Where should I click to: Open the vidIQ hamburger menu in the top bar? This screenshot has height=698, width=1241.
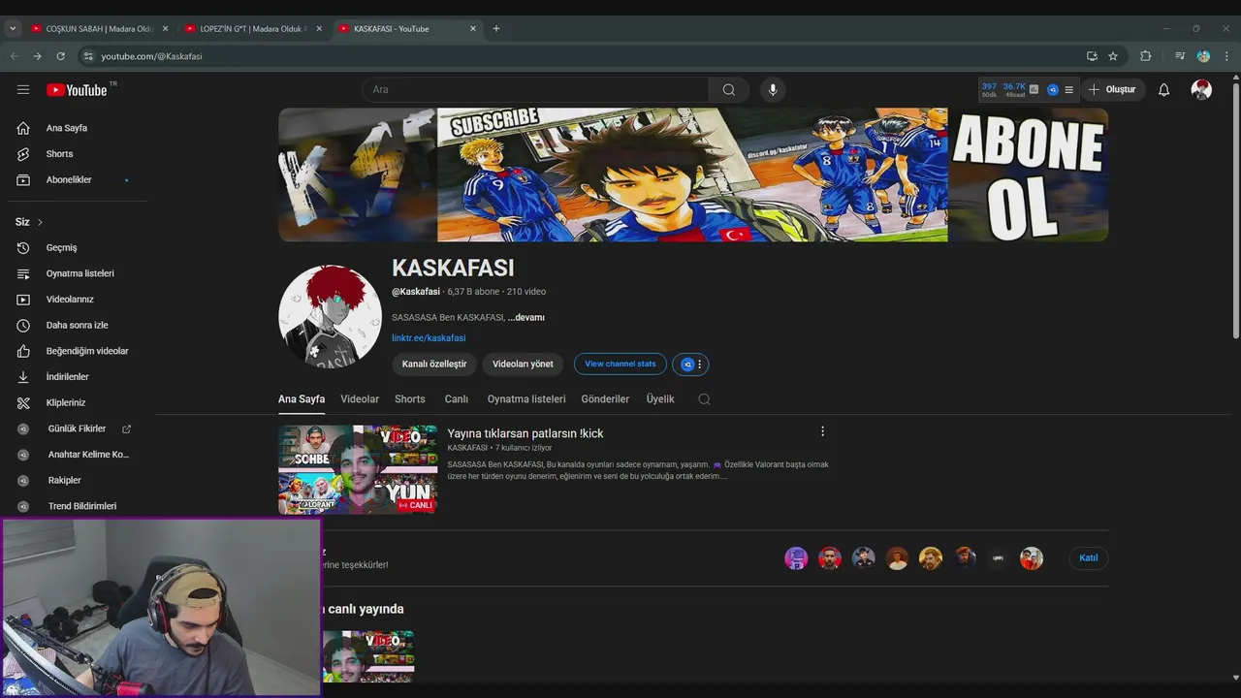[x=1068, y=89]
